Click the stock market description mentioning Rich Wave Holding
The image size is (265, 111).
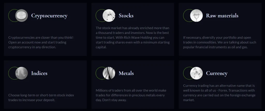click(x=132, y=37)
